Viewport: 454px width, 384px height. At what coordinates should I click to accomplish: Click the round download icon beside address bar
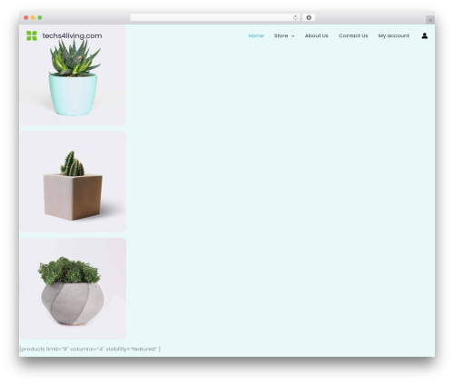(309, 17)
